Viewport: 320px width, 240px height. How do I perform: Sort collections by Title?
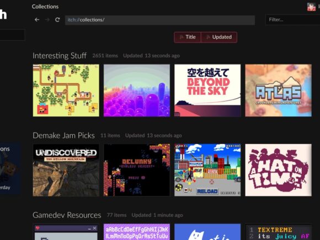[188, 37]
